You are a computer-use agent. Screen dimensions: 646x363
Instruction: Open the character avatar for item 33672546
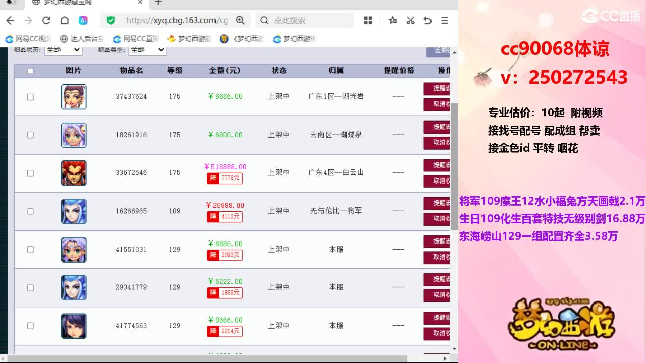pos(74,173)
